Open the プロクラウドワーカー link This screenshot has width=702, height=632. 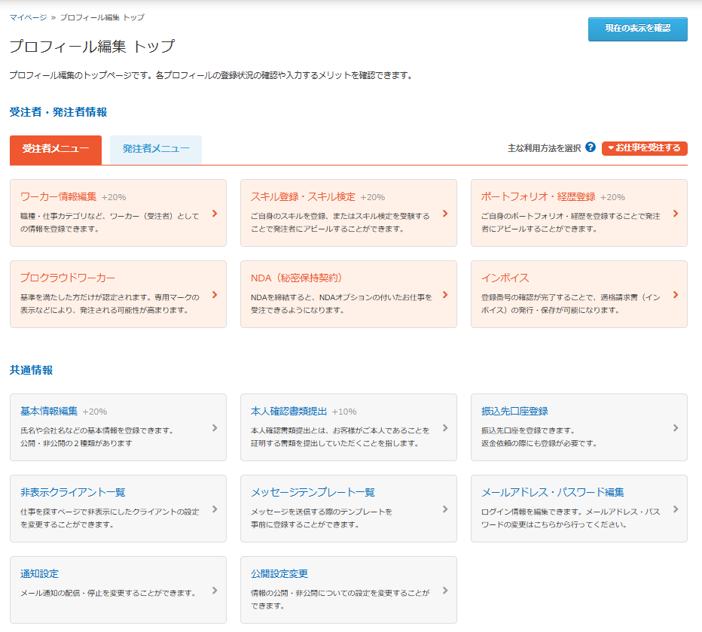click(x=68, y=278)
